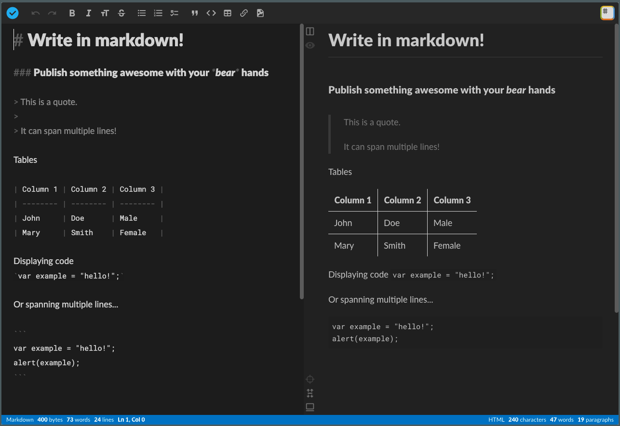The height and width of the screenshot is (426, 620).
Task: Click 'Doe' cell in preview table
Action: 391,223
